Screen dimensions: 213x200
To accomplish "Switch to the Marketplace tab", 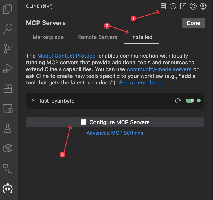I will (x=48, y=37).
